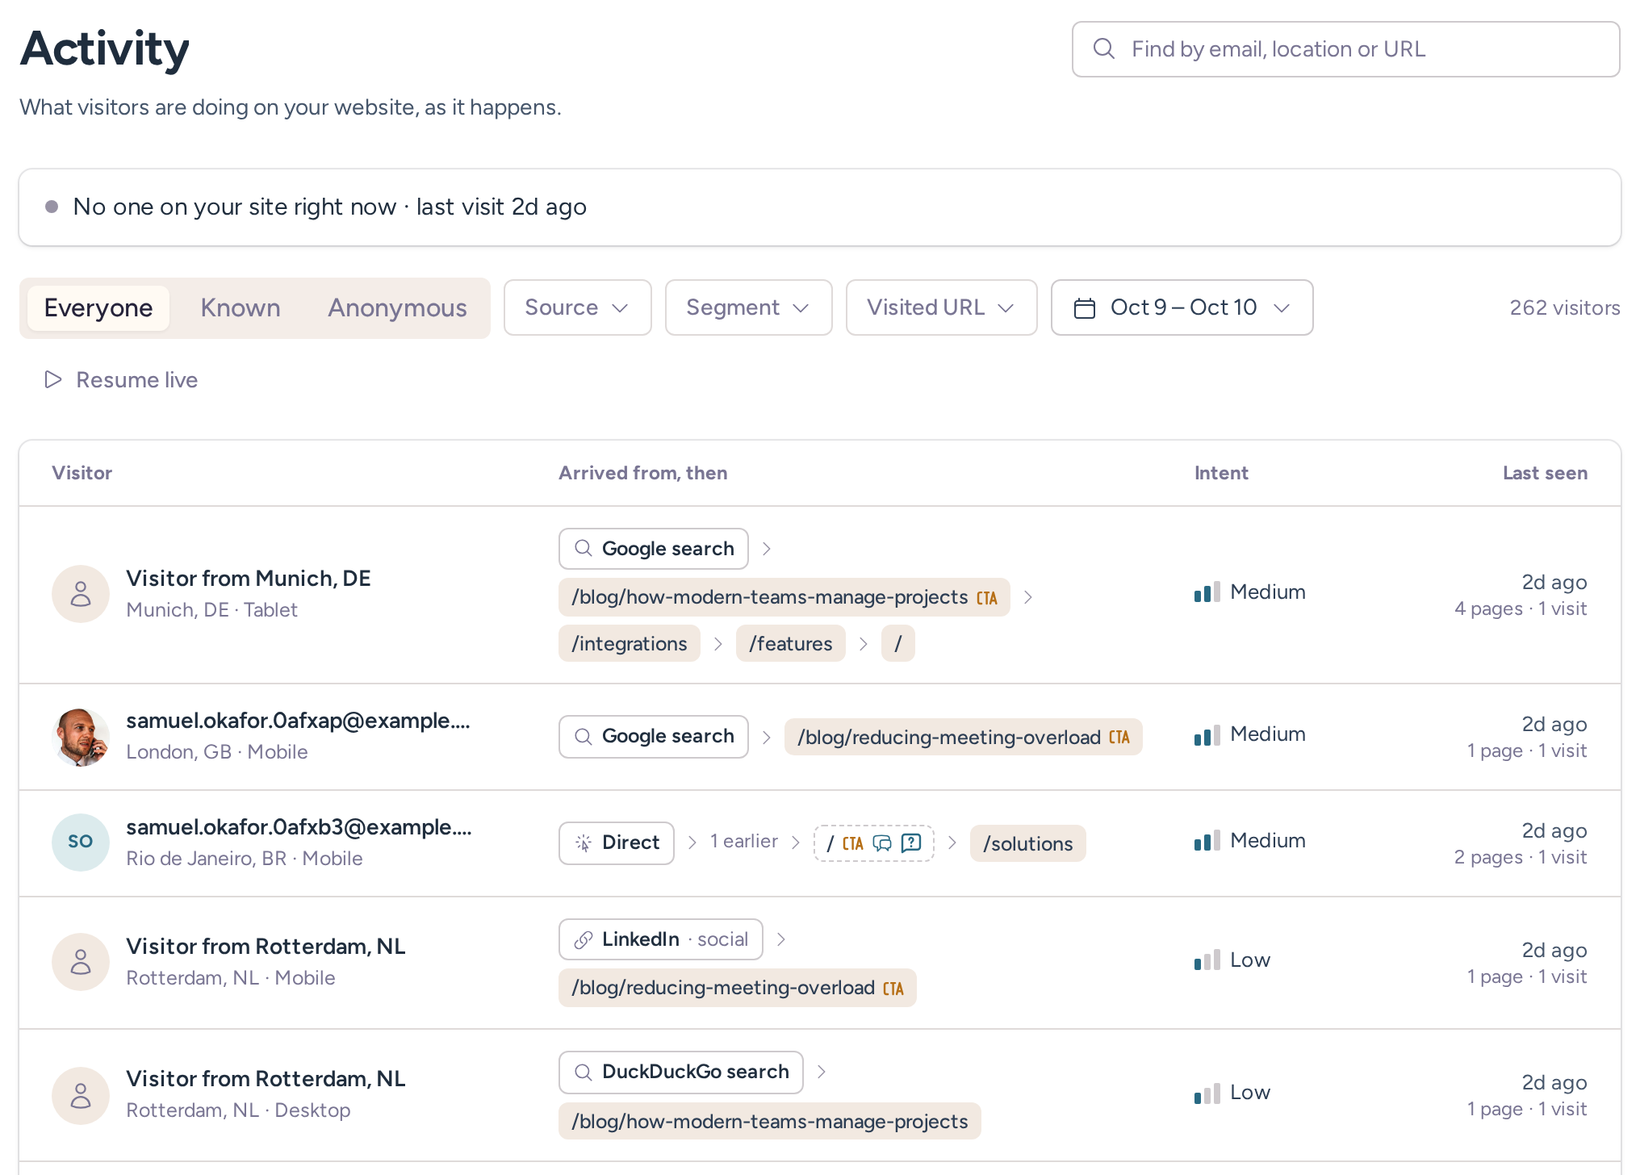This screenshot has width=1640, height=1175.
Task: Focus the Find by email search field
Action: coord(1345,49)
